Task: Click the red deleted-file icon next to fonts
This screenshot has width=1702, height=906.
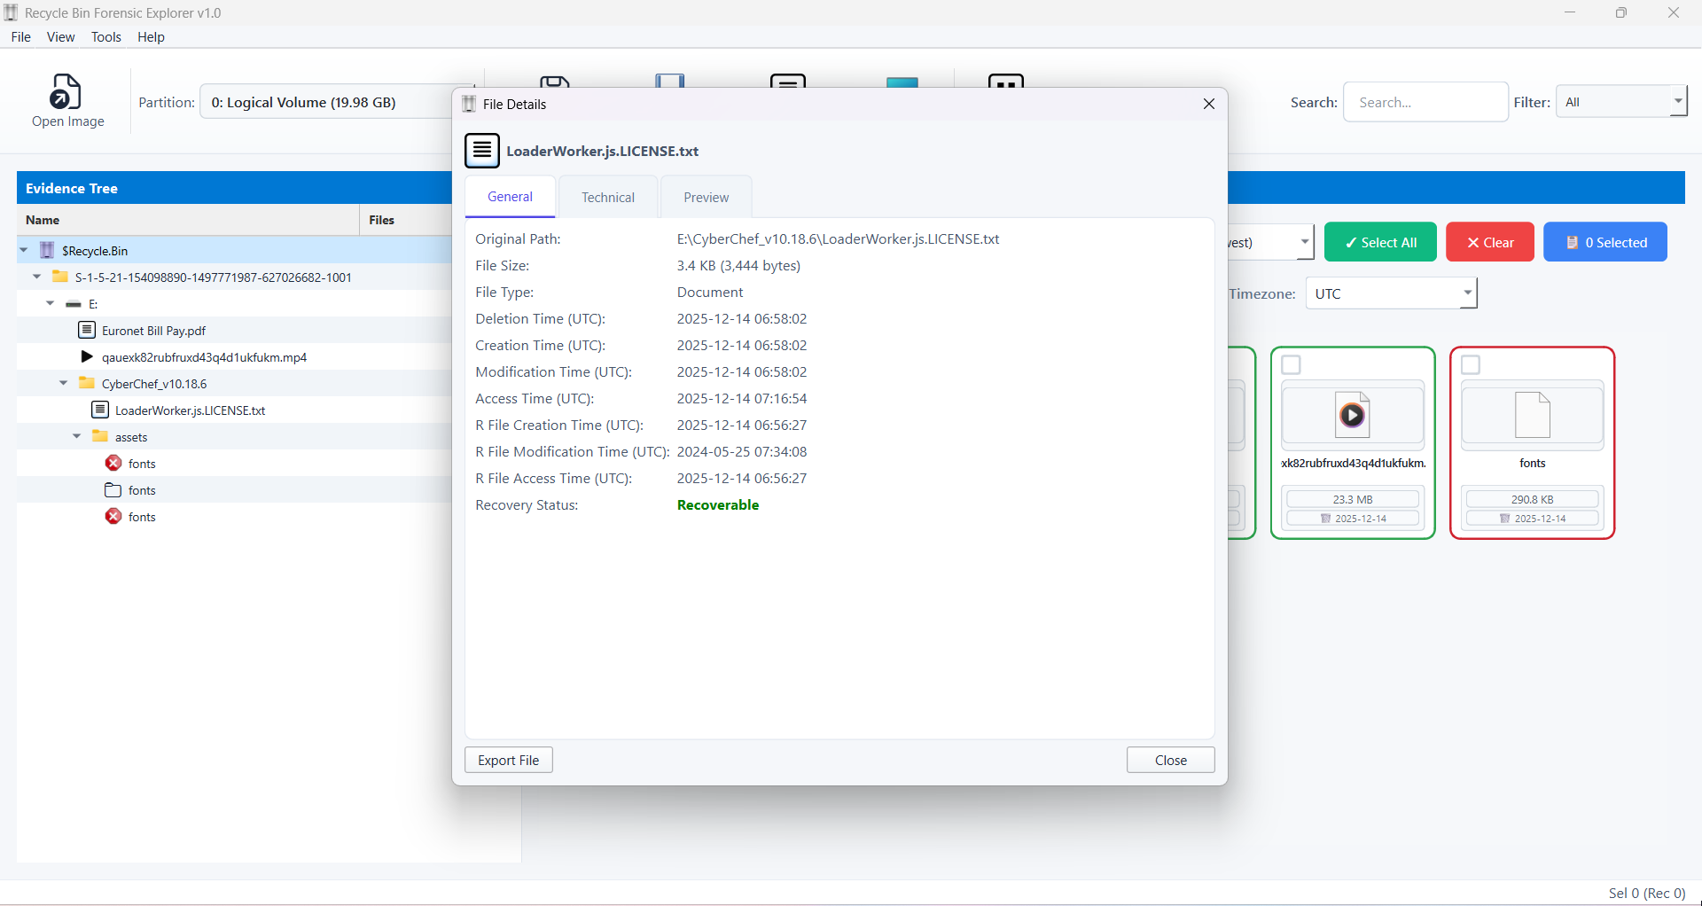Action: (x=113, y=463)
